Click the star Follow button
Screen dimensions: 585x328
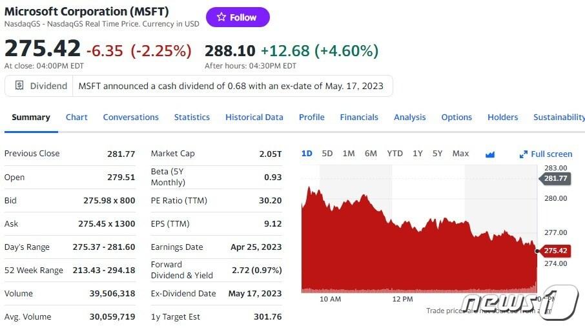pos(237,17)
